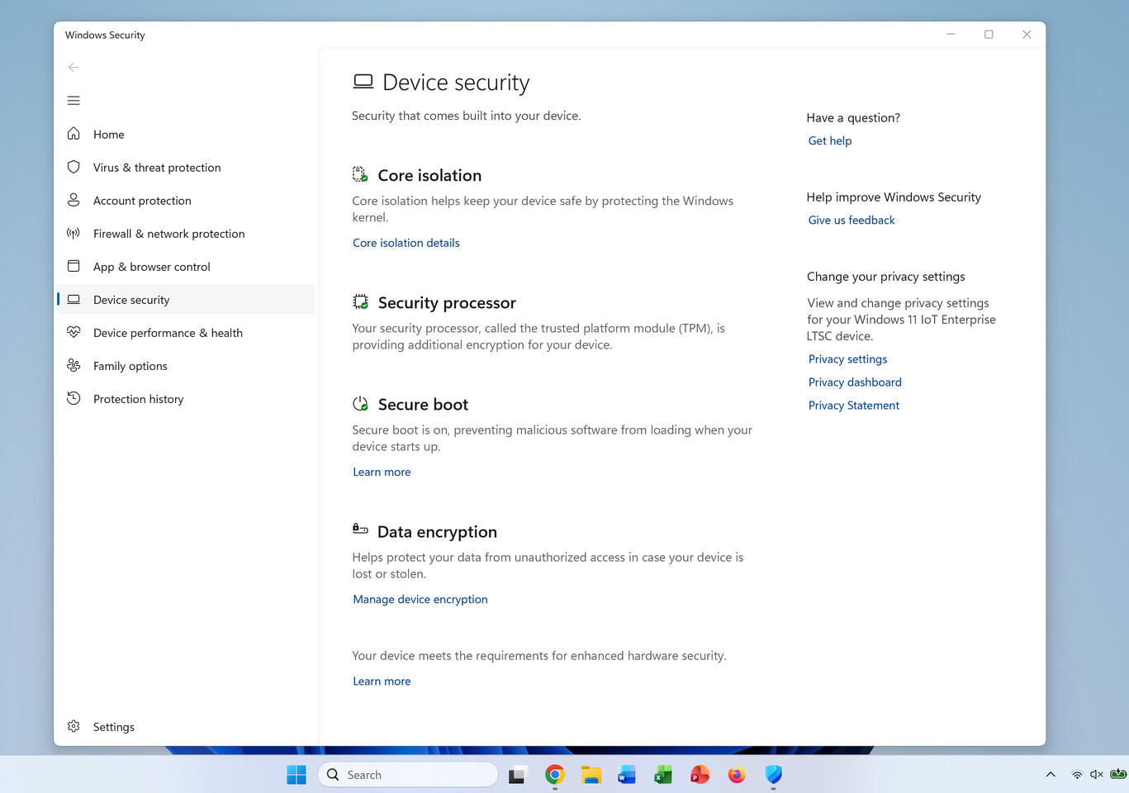Open Windows Security from the taskbar
Viewport: 1129px width, 793px height.
coord(773,775)
